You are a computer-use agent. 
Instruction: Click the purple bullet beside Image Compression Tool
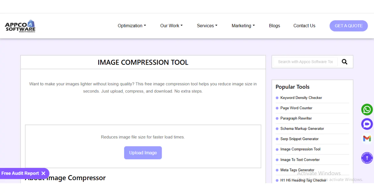[277, 149]
